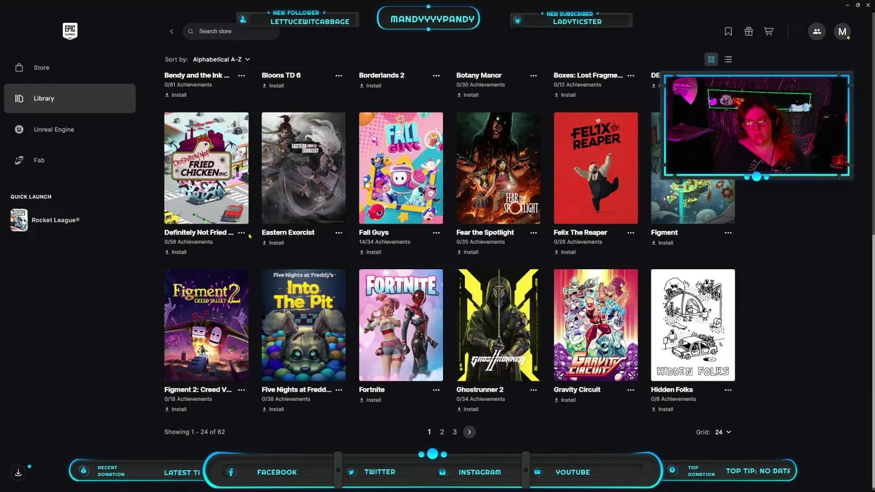Install Hidden Folks
The image size is (875, 492).
pos(662,409)
